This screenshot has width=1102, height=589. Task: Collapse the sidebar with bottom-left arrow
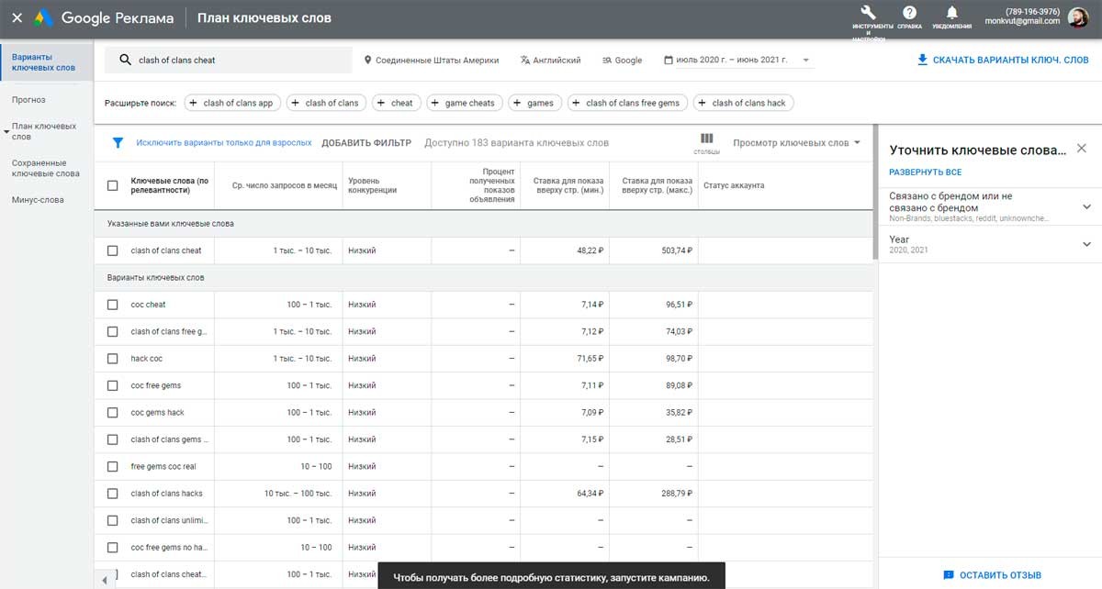pyautogui.click(x=104, y=580)
